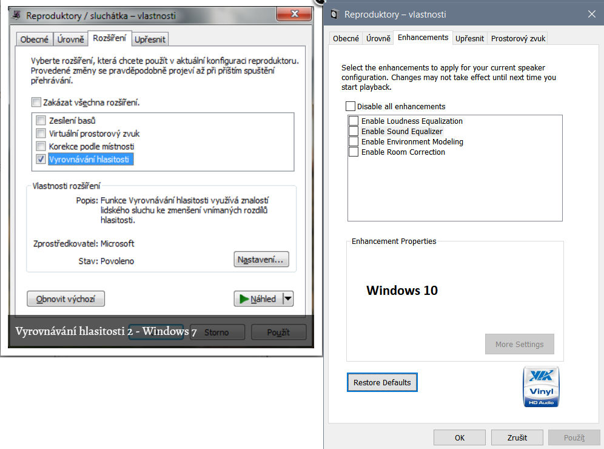Click 'Stav: Povoleno' status text
This screenshot has height=449, width=604.
click(x=106, y=261)
